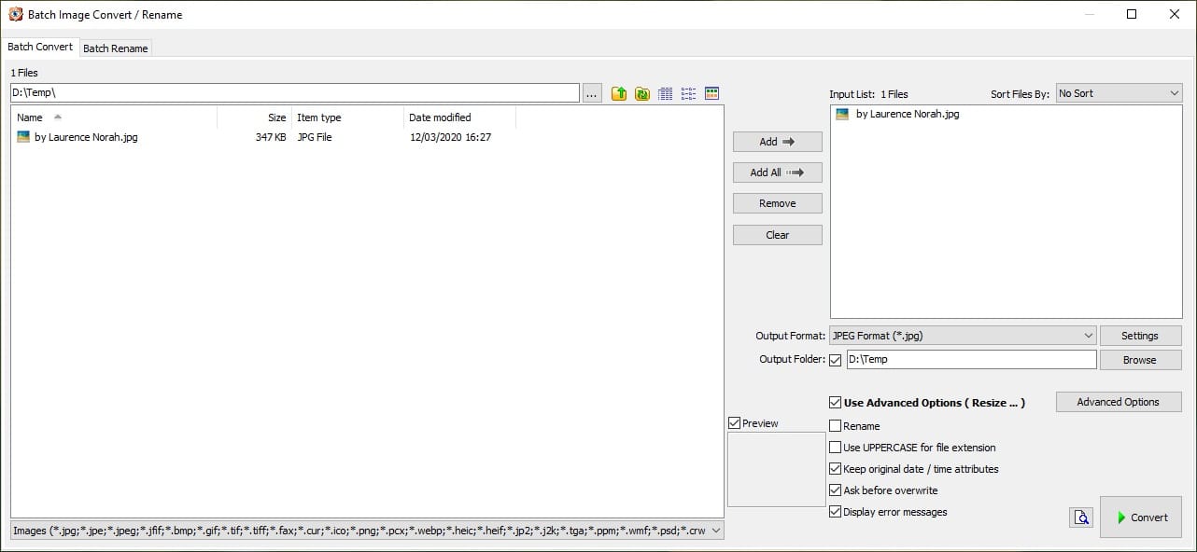The image size is (1197, 552).
Task: Open the folder browse dialog via ellipsis
Action: click(592, 92)
